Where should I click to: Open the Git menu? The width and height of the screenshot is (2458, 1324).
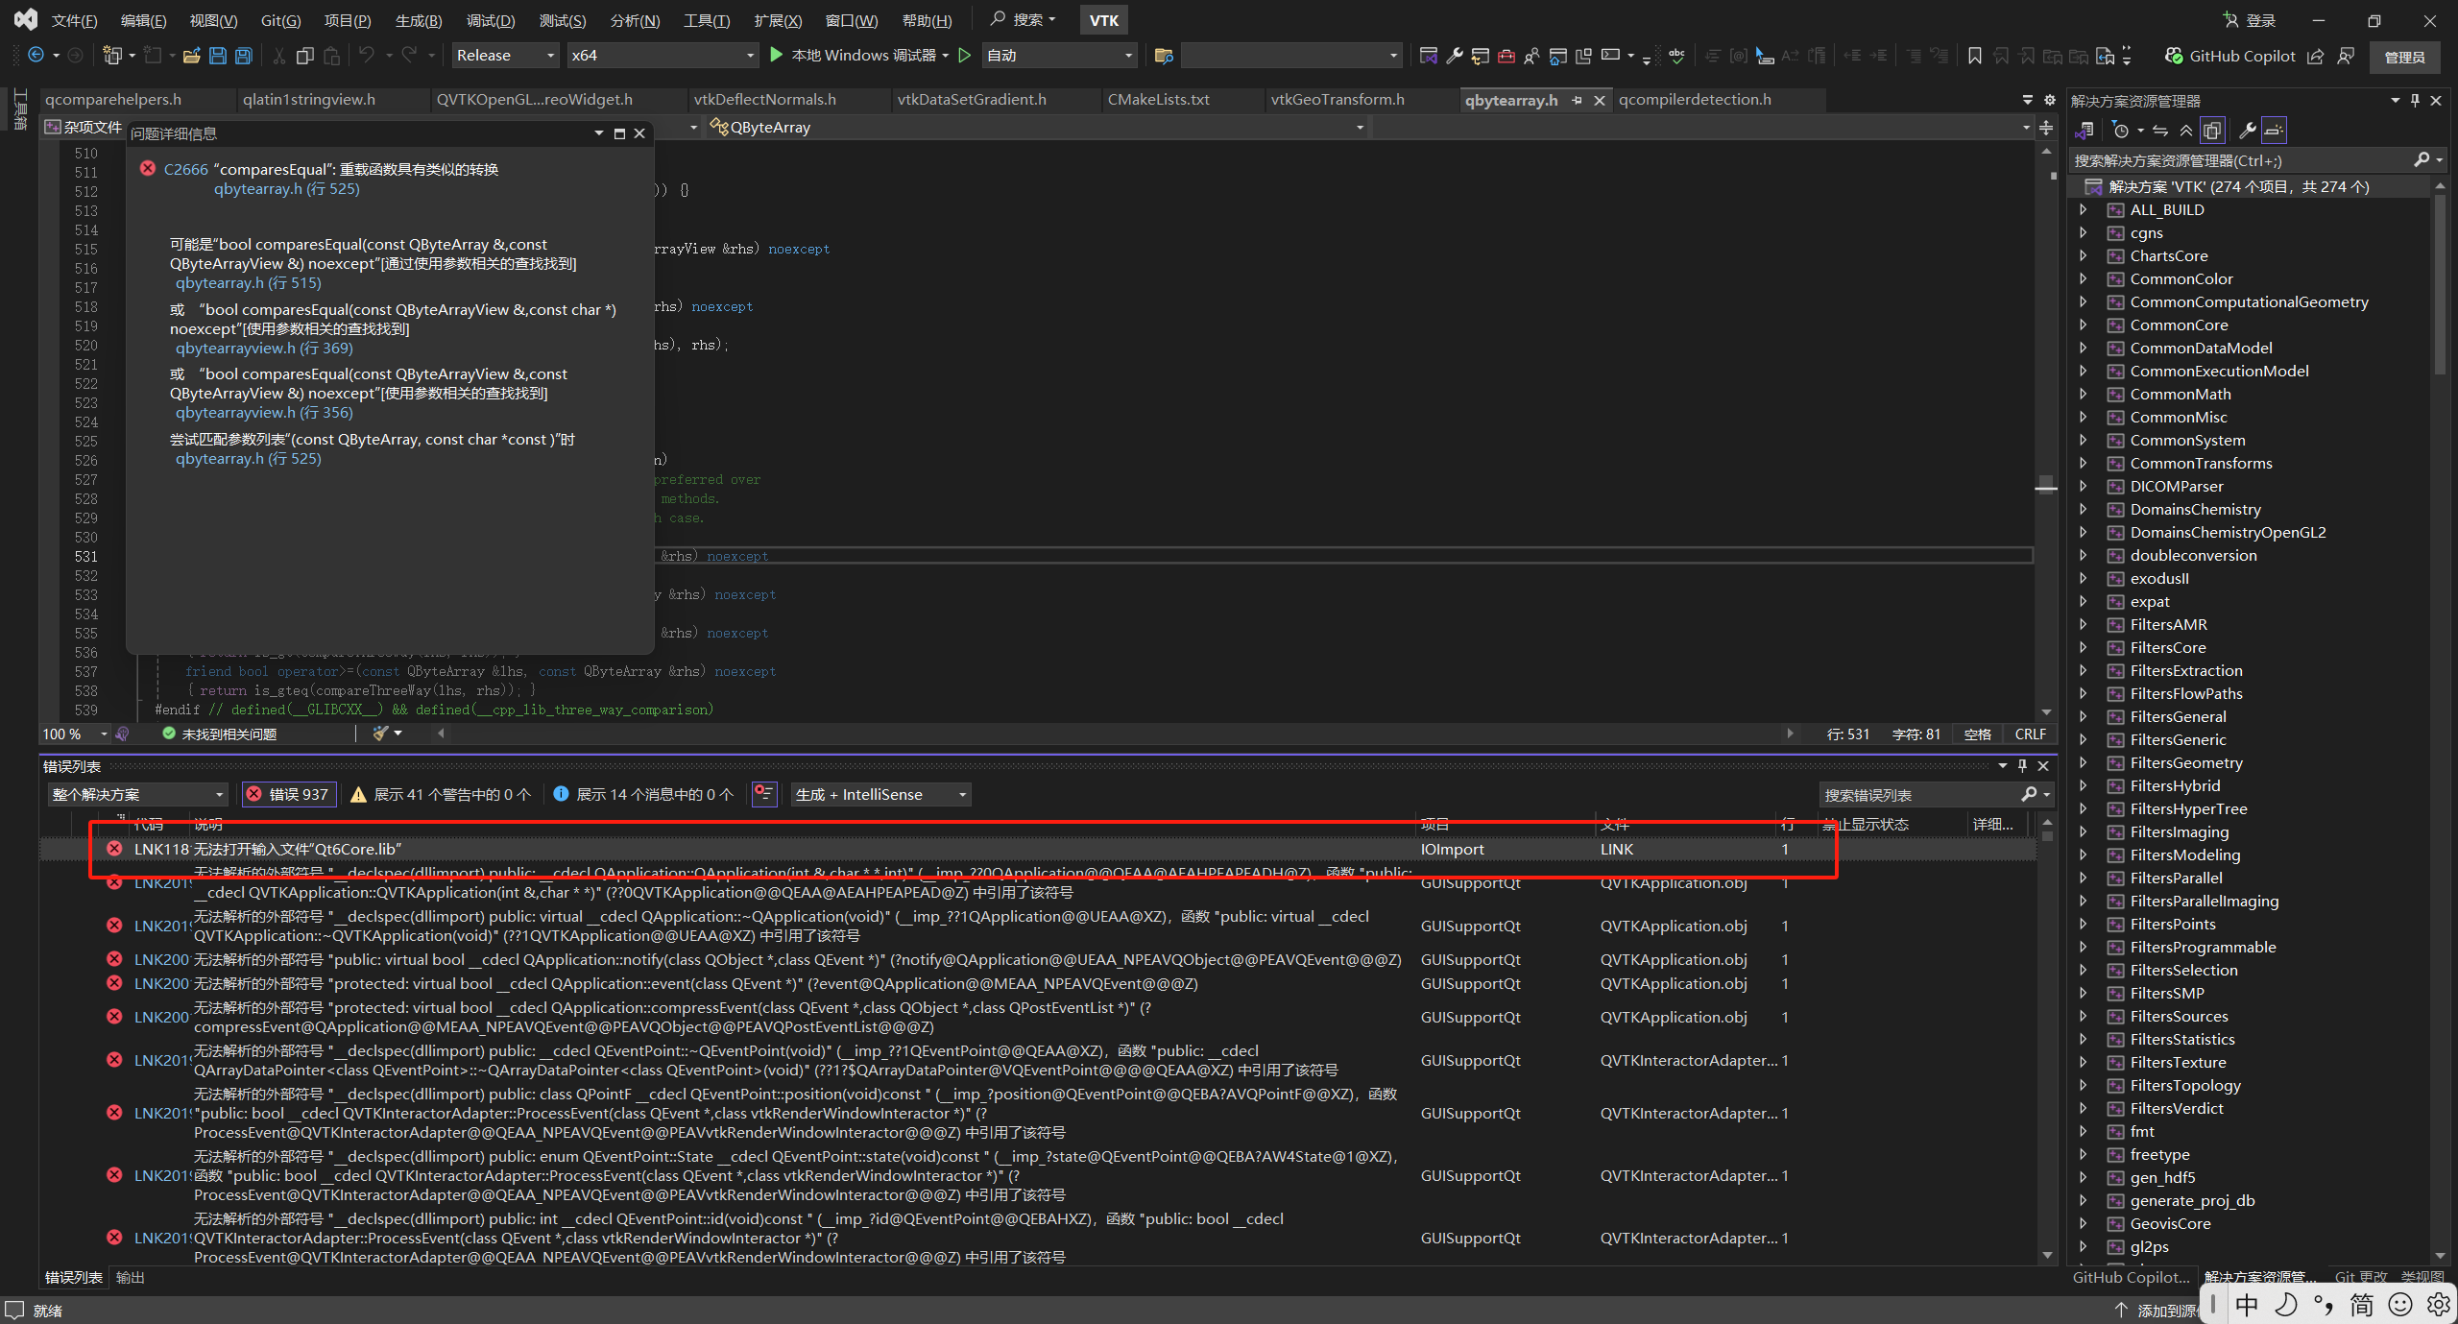coord(279,20)
